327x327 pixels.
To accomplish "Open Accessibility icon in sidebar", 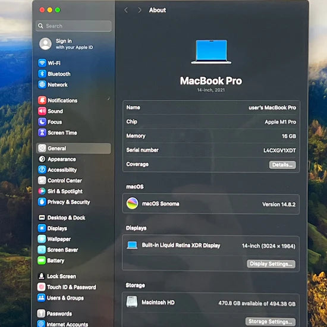I will tap(42, 170).
